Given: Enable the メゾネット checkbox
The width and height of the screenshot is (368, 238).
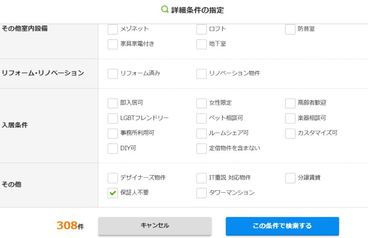Looking at the screenshot, I should (x=113, y=29).
